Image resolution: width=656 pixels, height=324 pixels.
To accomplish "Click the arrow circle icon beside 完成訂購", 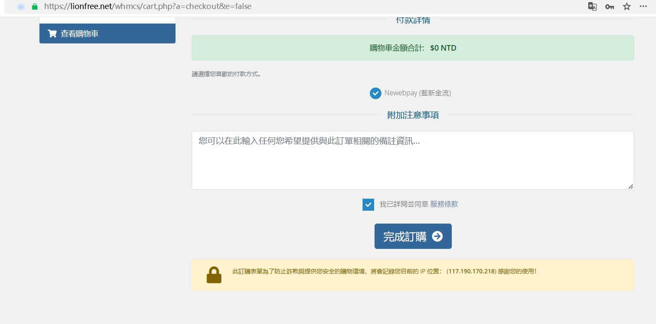I will (x=437, y=236).
